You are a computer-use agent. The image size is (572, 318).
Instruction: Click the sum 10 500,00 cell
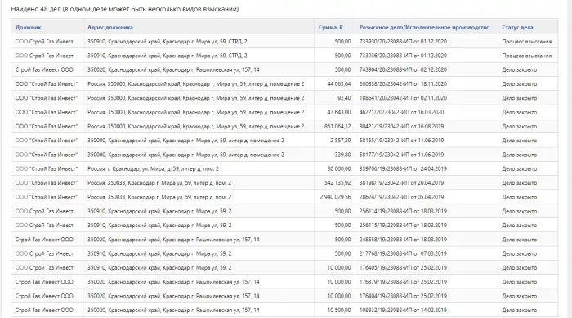pos(334,311)
